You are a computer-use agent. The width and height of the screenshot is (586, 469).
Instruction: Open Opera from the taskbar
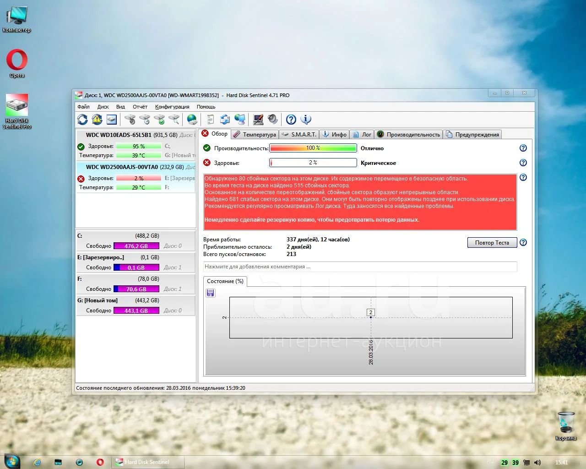100,462
